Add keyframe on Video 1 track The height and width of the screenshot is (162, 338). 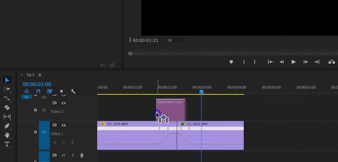coord(64,142)
